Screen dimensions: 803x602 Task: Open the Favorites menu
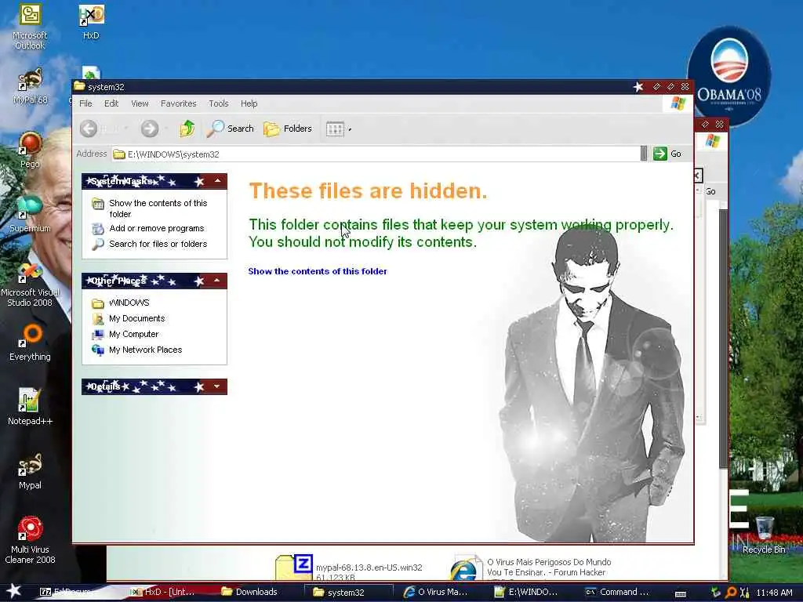(178, 103)
